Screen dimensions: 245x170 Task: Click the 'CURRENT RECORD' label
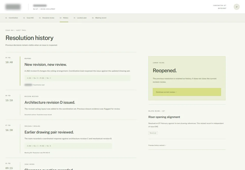pyautogui.click(x=158, y=63)
